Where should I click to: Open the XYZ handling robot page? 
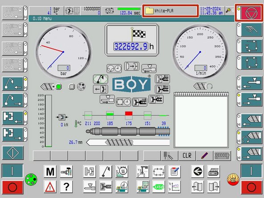point(142,171)
